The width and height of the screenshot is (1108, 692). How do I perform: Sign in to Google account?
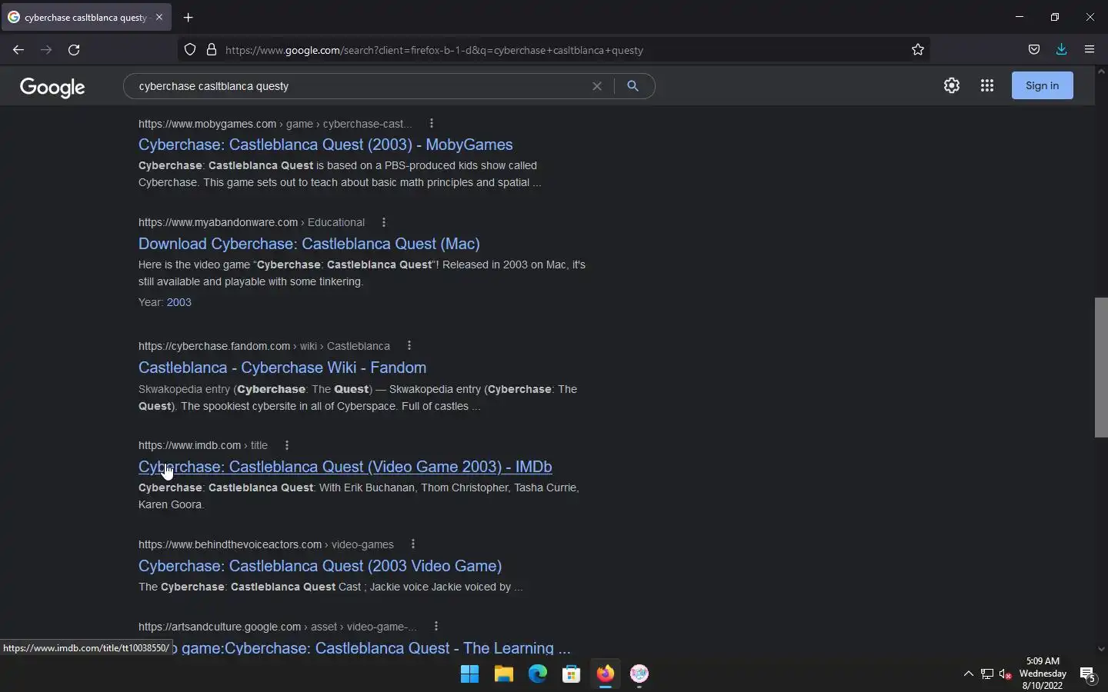1043,85
